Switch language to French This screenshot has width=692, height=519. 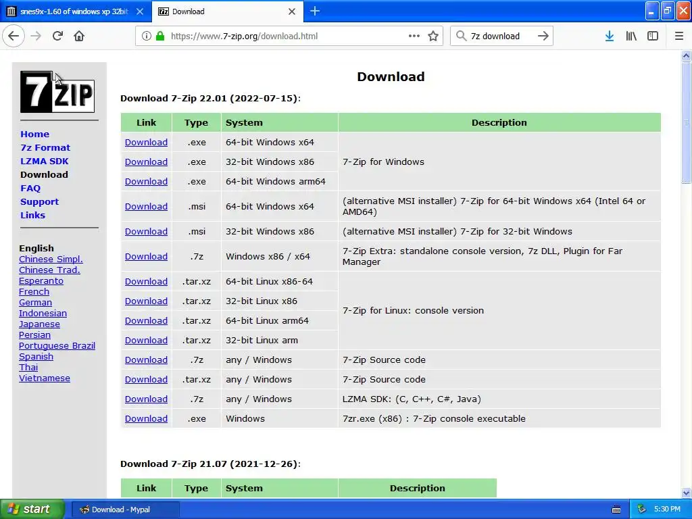click(34, 292)
